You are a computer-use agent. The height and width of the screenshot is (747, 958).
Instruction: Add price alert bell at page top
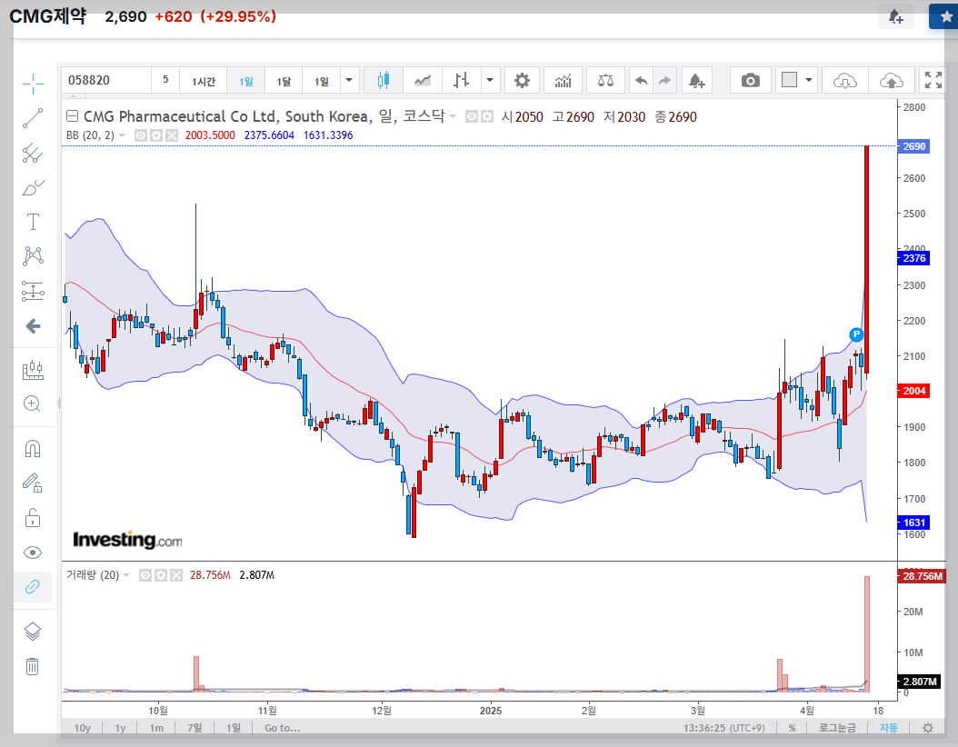(x=895, y=16)
